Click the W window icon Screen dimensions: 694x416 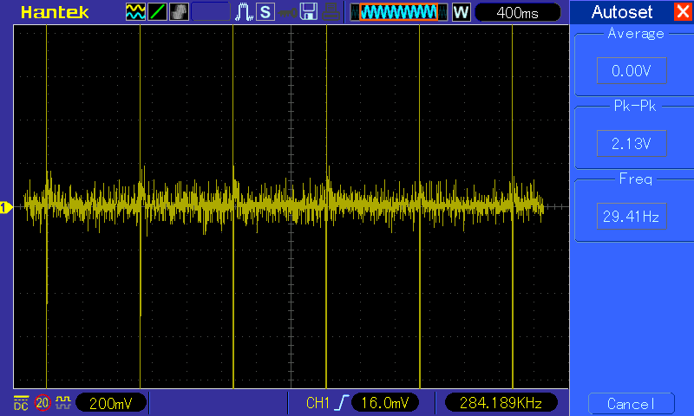(462, 12)
